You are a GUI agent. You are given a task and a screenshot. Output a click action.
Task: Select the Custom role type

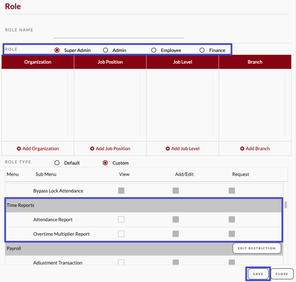click(105, 163)
